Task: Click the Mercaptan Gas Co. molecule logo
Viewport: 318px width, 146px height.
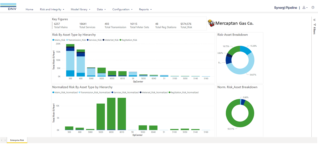Action: click(x=211, y=23)
